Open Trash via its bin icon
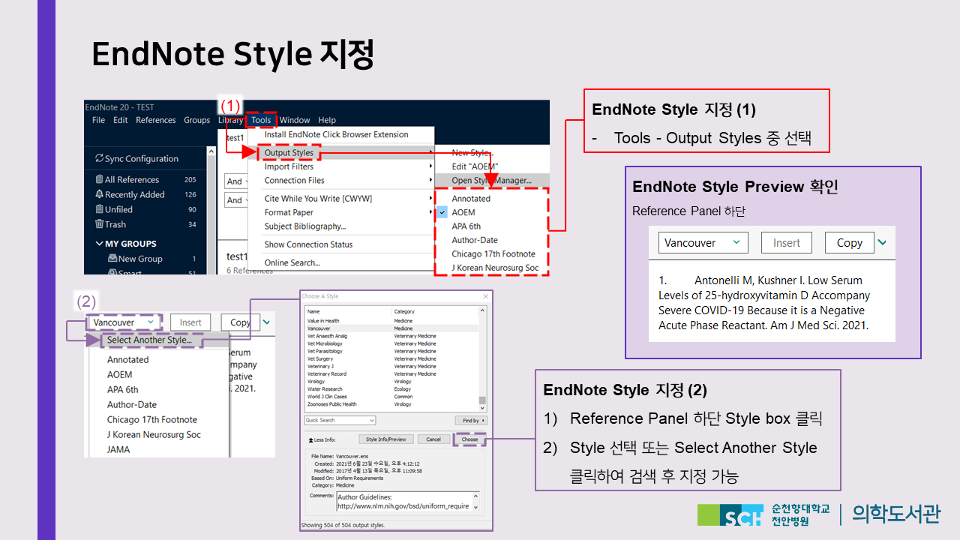Viewport: 960px width, 540px height. coord(99,224)
